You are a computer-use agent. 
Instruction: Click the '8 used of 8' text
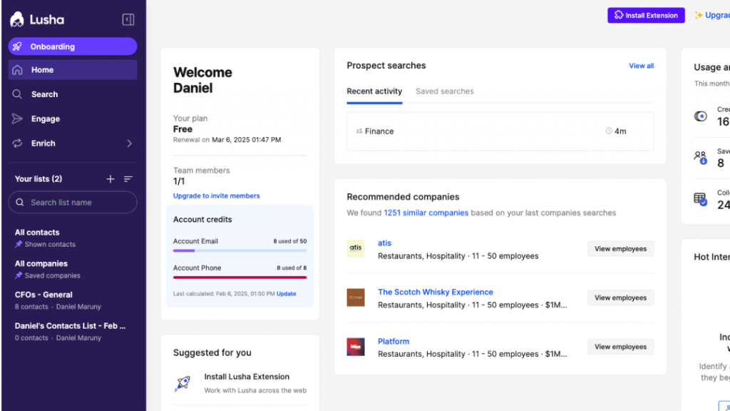tap(292, 268)
